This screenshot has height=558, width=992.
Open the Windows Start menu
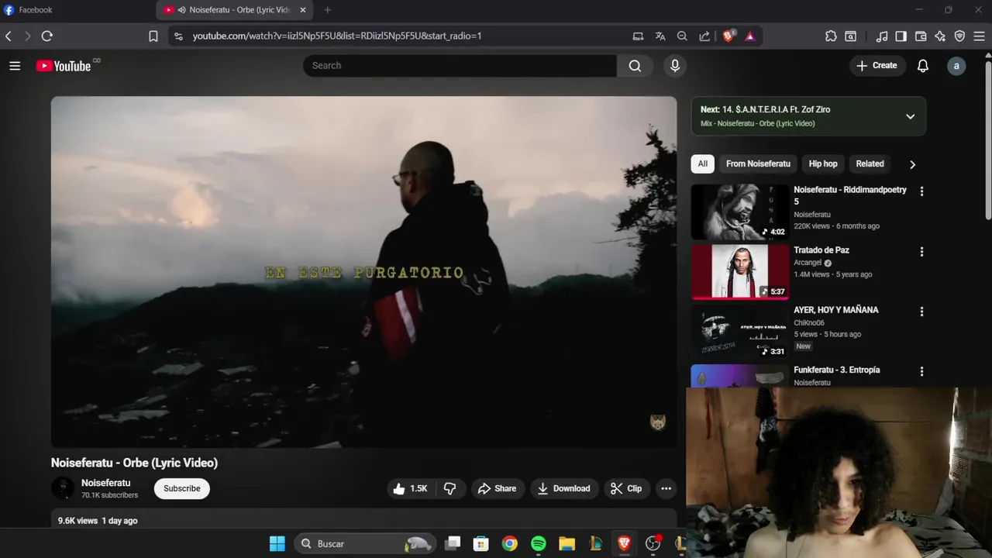point(277,544)
